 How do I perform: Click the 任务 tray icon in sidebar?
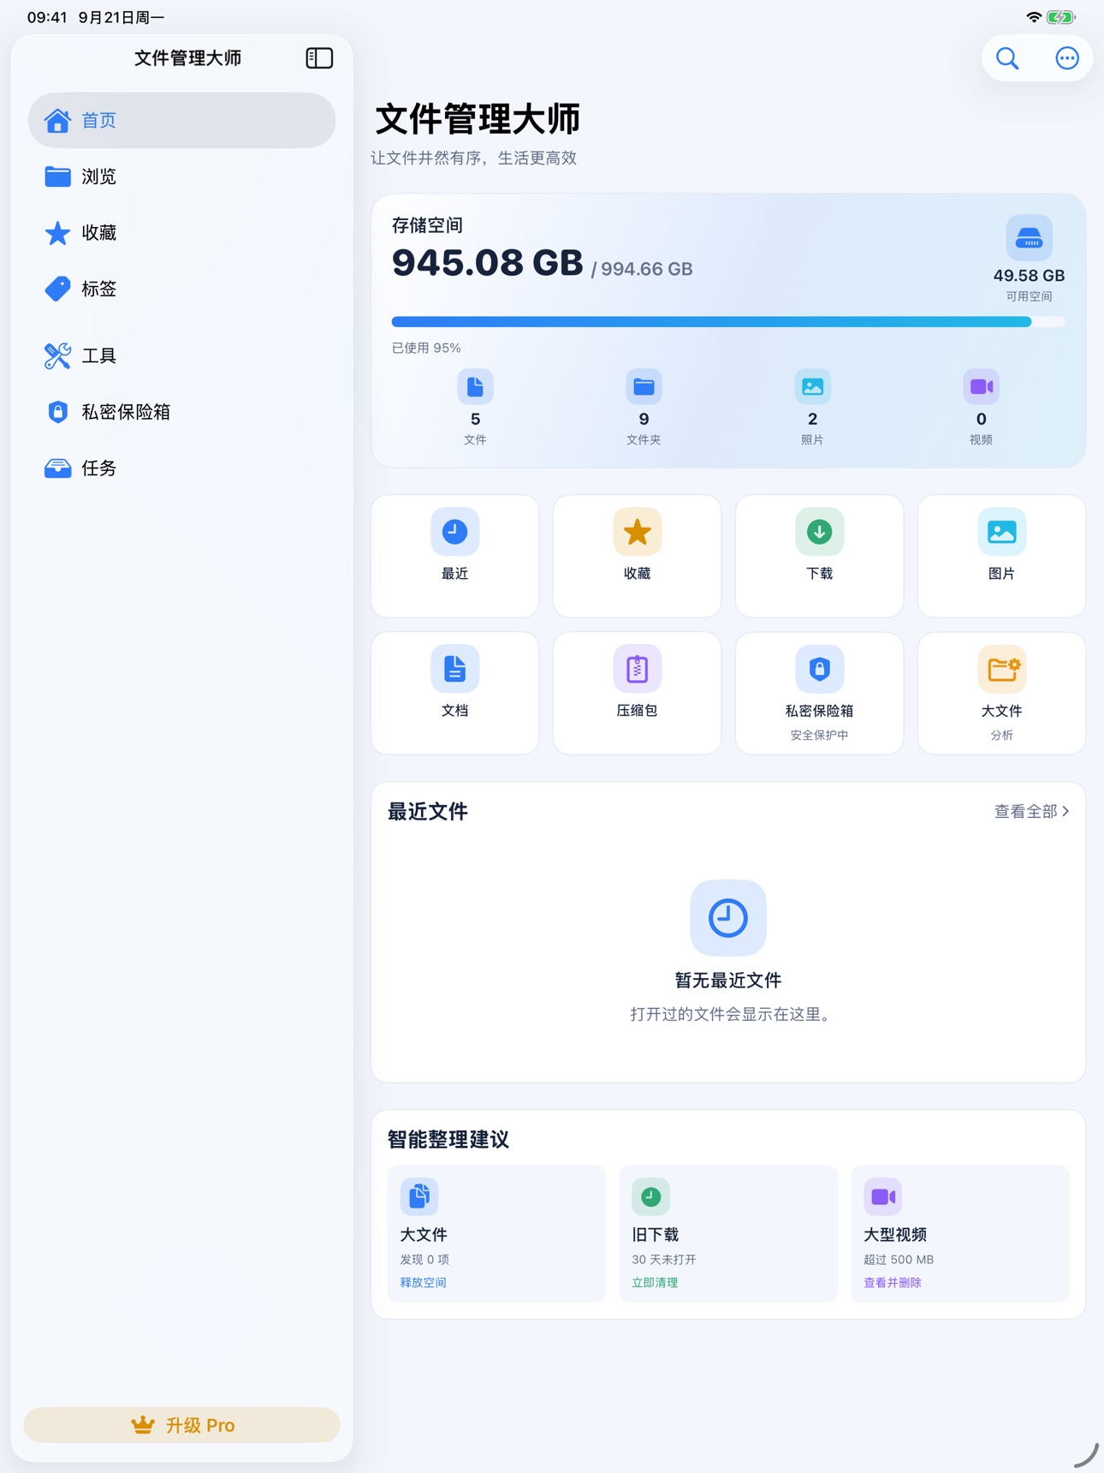coord(57,468)
